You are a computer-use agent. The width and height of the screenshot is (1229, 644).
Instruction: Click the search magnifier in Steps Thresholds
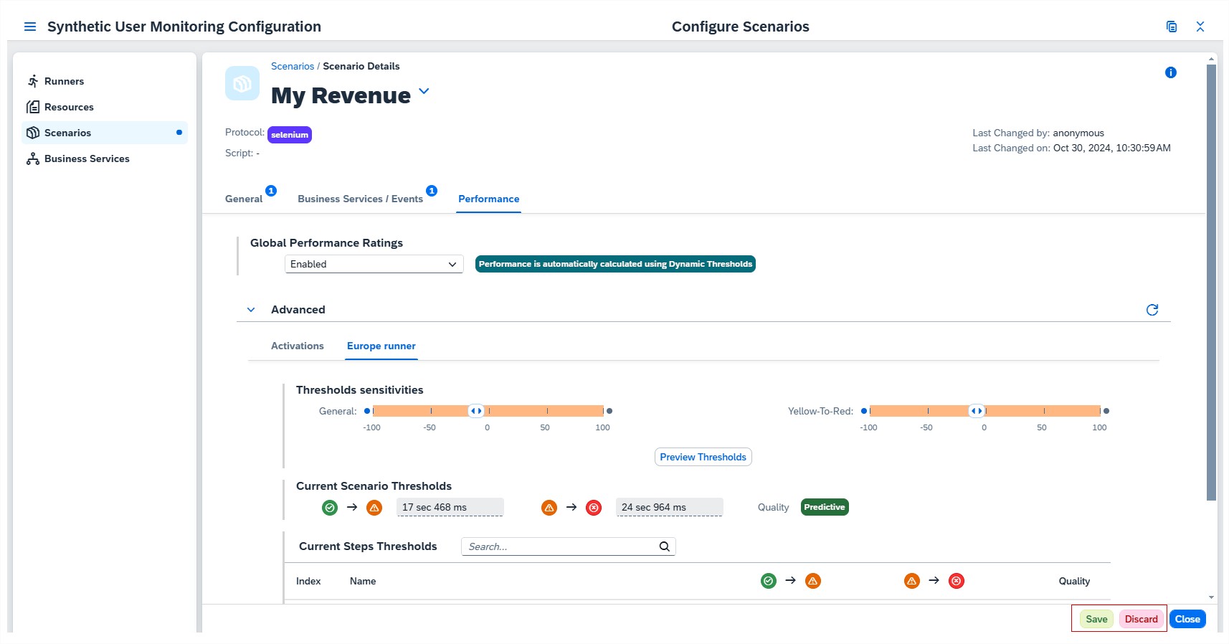point(665,546)
